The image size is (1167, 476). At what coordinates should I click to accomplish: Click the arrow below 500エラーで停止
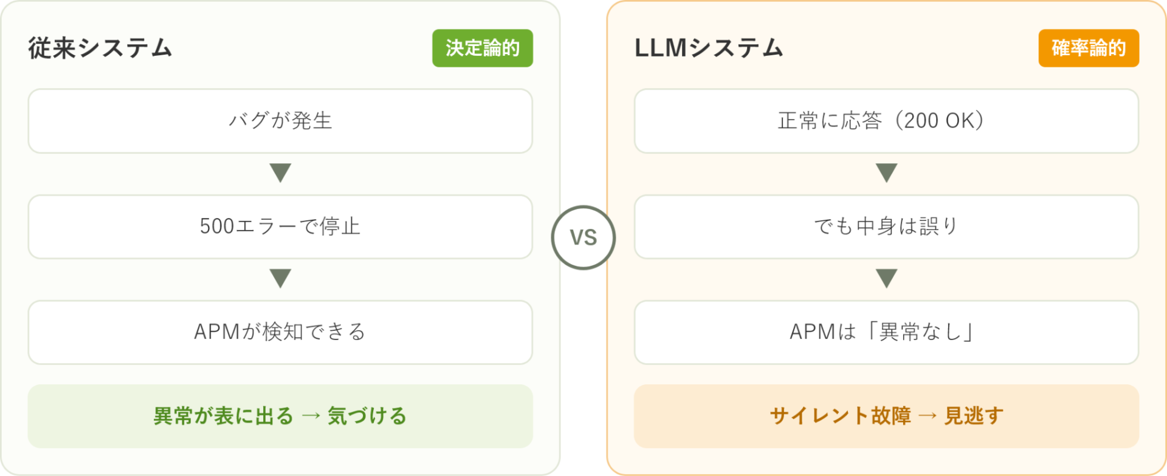(280, 279)
